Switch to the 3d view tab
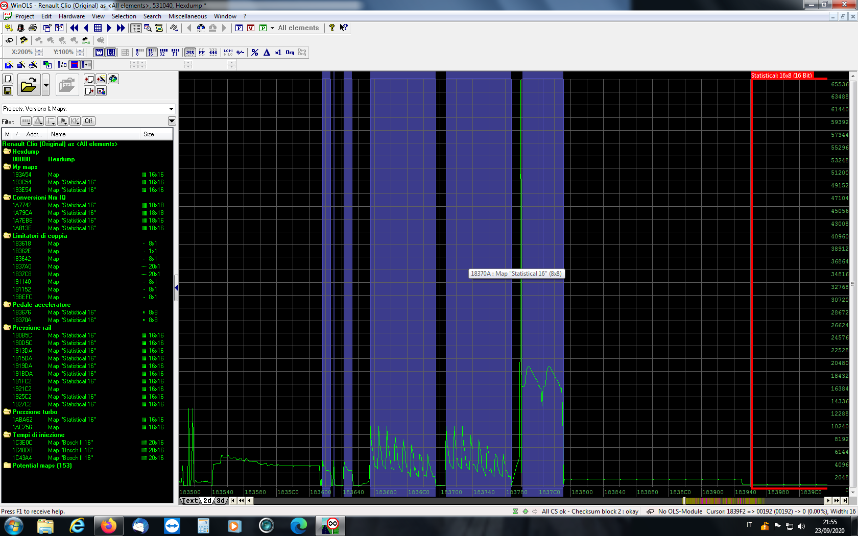The image size is (858, 536). [221, 501]
